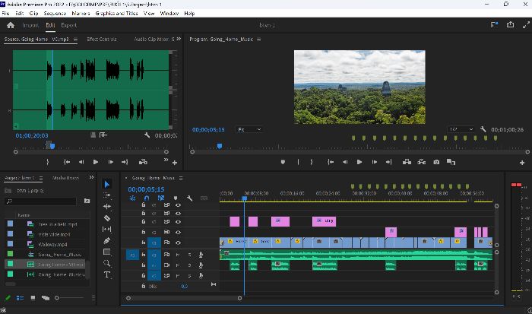Switch Project panel to icon view
Image resolution: width=532 pixels, height=314 pixels.
33,298
